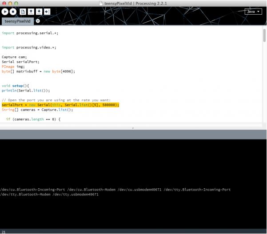Create a new sketch with New icon

coord(23,12)
